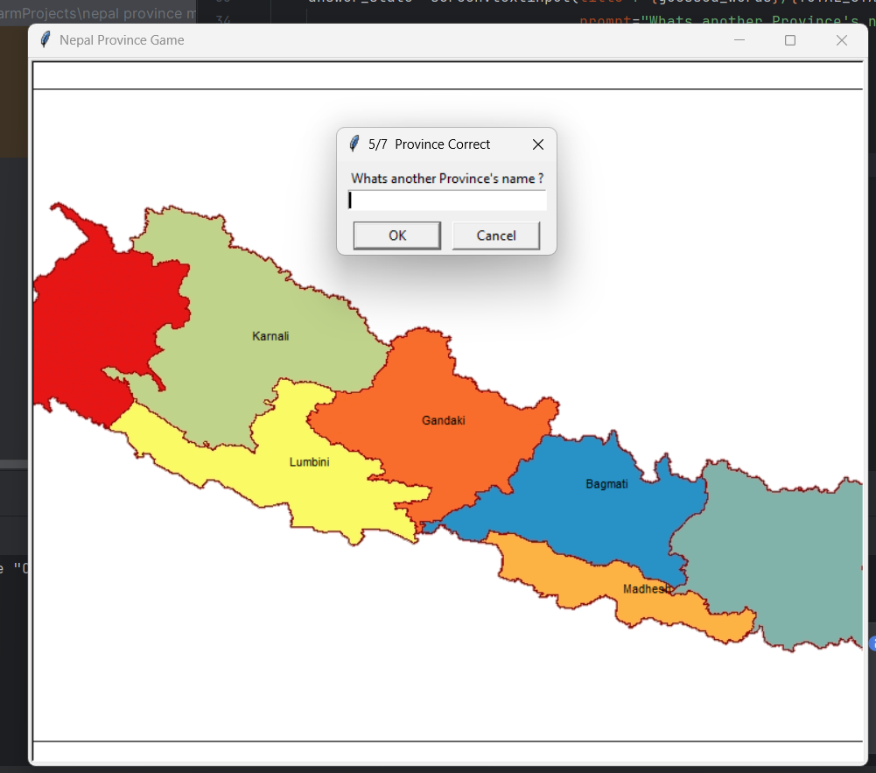This screenshot has height=773, width=876.
Task: Click the Karnali label on map
Action: point(270,336)
